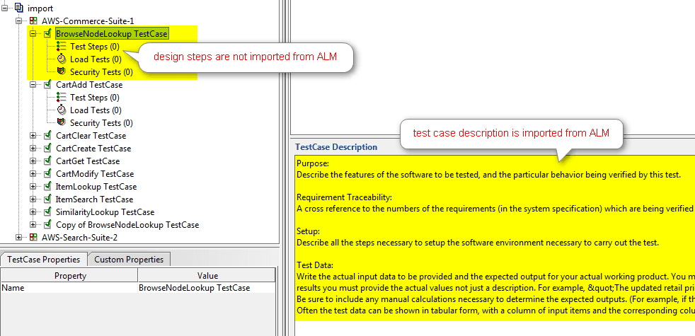Click the AWS-Commerce-Suite-1 suite icon
The image size is (695, 336).
(x=33, y=21)
